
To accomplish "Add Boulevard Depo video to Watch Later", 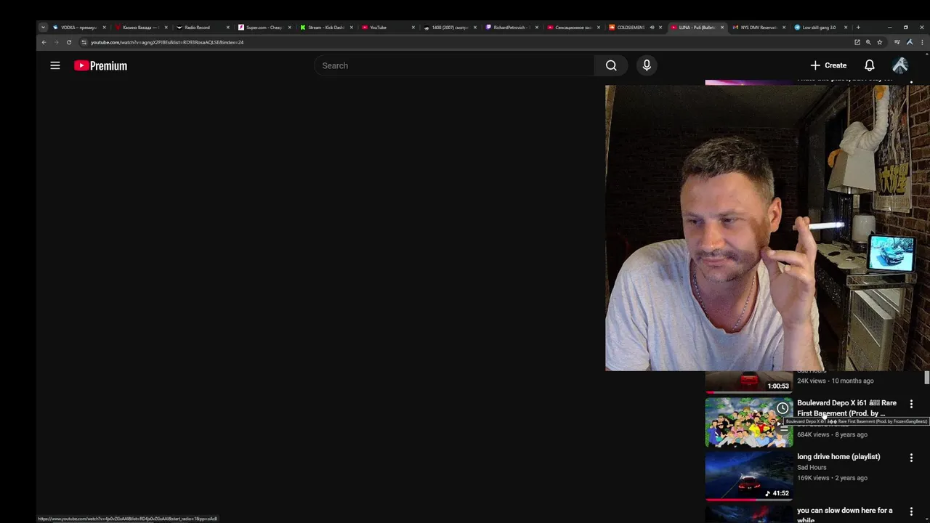I will pyautogui.click(x=783, y=408).
